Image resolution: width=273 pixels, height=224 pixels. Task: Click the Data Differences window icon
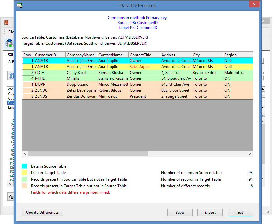[x=20, y=5]
